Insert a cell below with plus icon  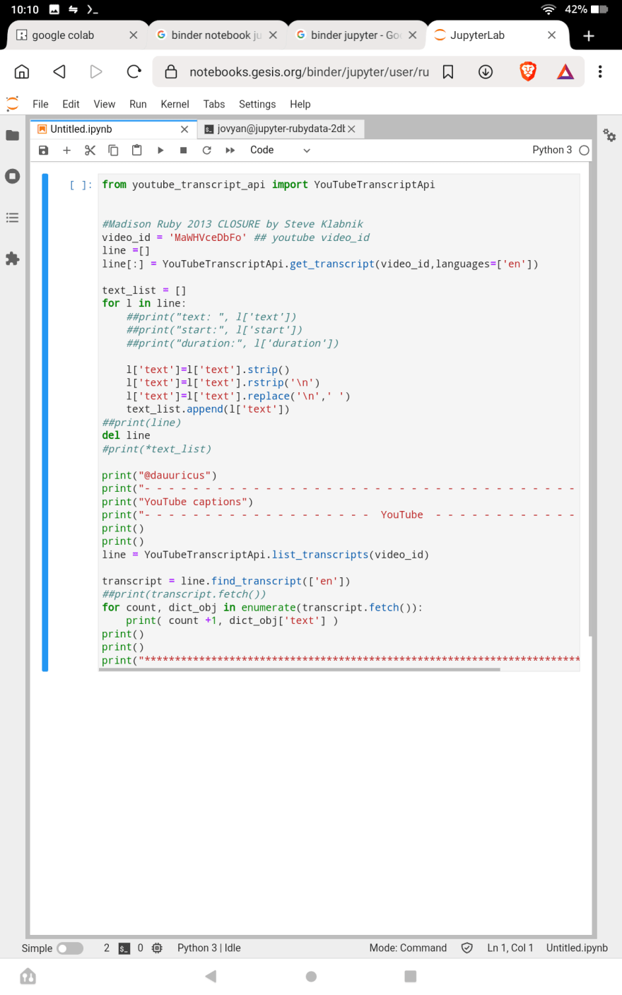[66, 151]
